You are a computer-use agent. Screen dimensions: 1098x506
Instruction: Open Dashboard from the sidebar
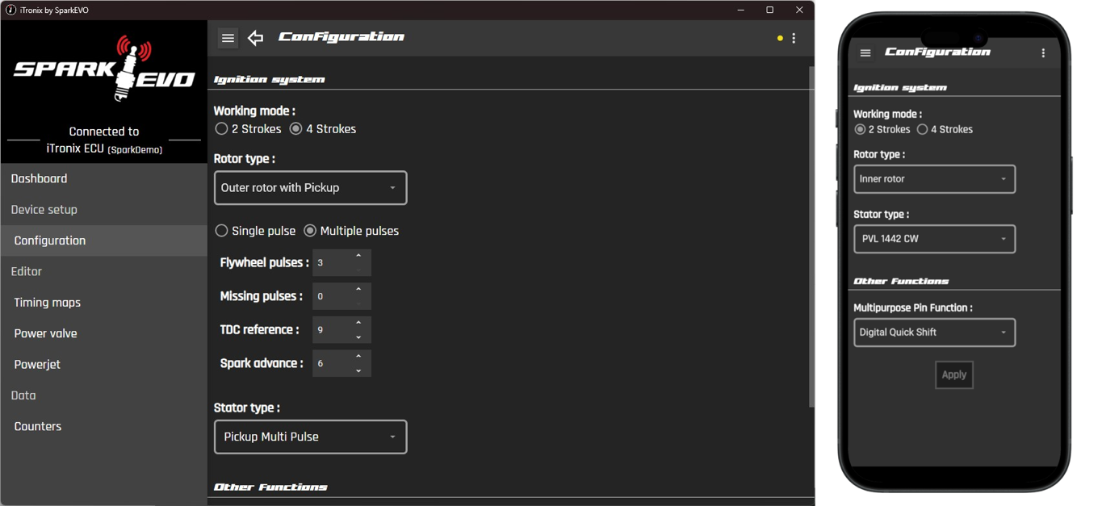[39, 178]
